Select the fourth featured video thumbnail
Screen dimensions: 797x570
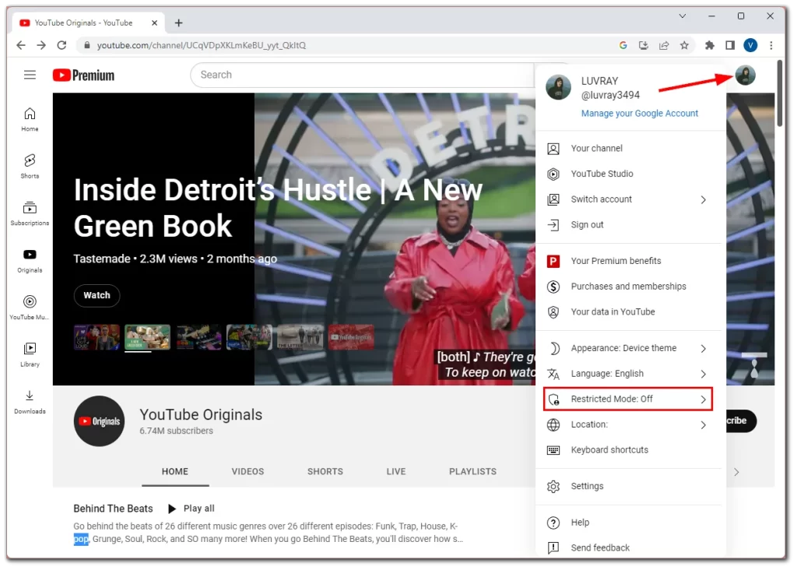coord(249,337)
